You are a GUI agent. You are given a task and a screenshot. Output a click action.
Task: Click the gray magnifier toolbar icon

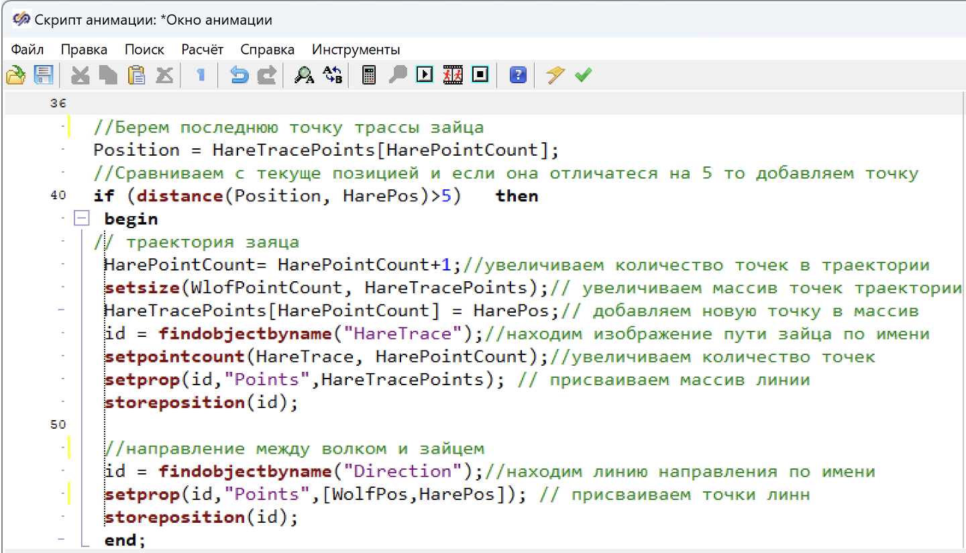[397, 74]
